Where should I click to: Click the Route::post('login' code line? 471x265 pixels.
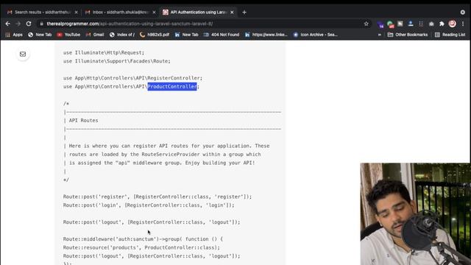pyautogui.click(x=149, y=205)
